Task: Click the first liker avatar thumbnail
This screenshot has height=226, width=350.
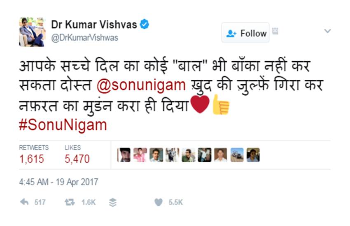Action: 124,155
